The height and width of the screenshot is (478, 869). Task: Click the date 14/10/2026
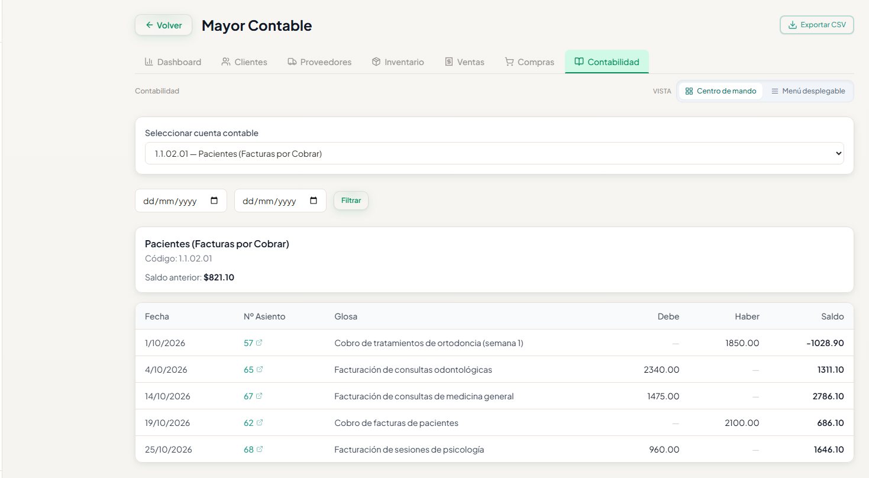(x=167, y=396)
